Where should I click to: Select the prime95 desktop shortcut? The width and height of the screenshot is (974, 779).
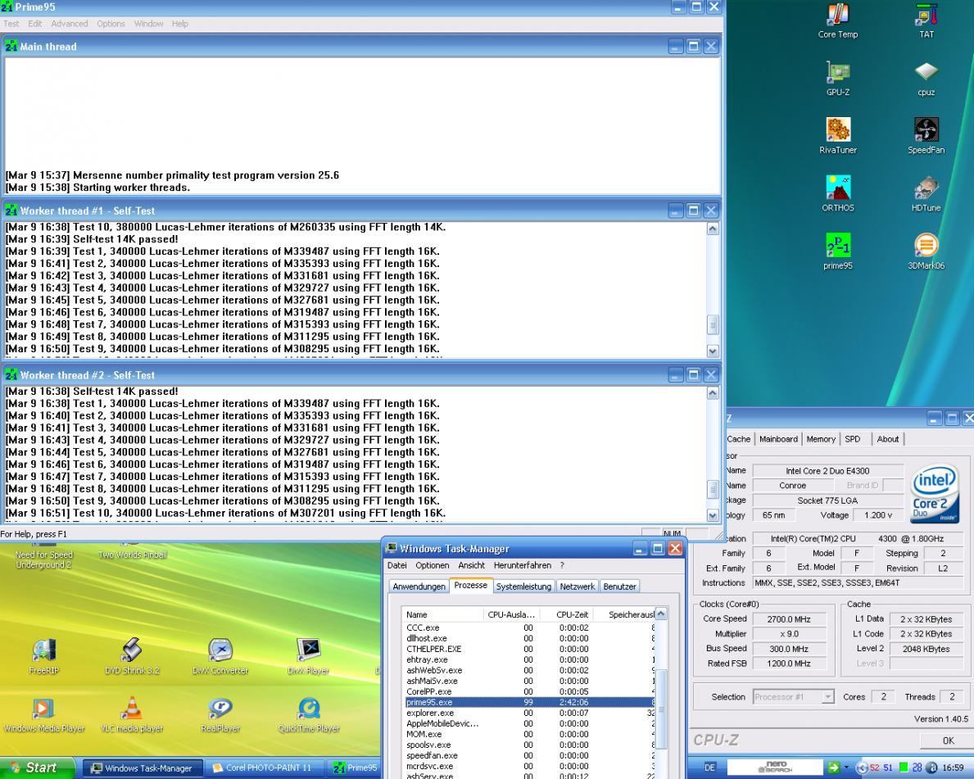tap(837, 251)
